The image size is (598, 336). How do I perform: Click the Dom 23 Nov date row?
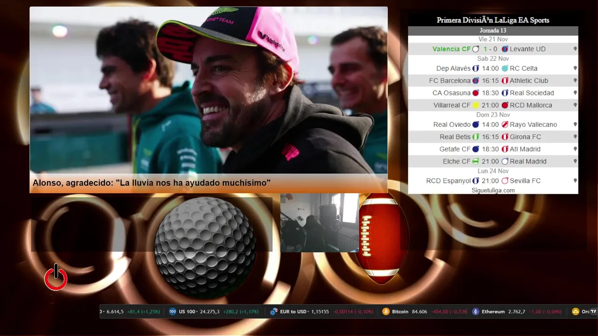pyautogui.click(x=493, y=115)
